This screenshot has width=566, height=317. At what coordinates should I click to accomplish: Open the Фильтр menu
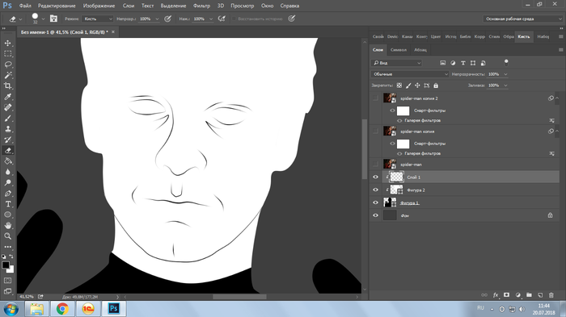[x=201, y=6]
